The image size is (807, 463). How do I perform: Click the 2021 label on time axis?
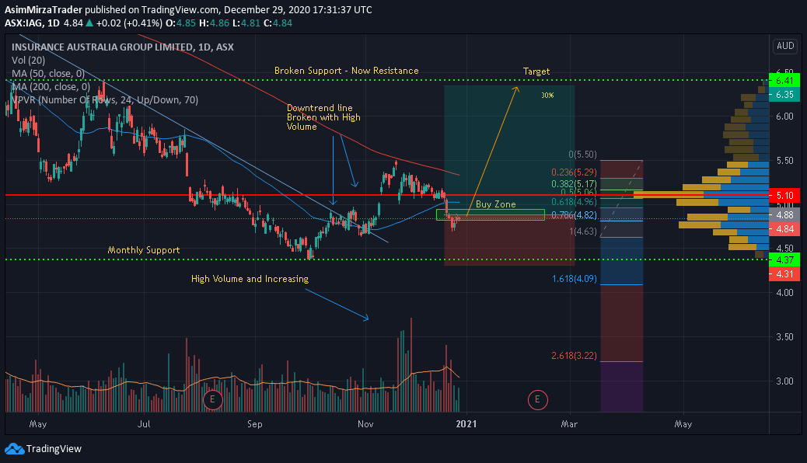[x=466, y=424]
